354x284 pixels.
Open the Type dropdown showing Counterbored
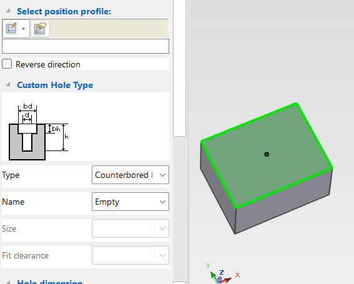(130, 175)
